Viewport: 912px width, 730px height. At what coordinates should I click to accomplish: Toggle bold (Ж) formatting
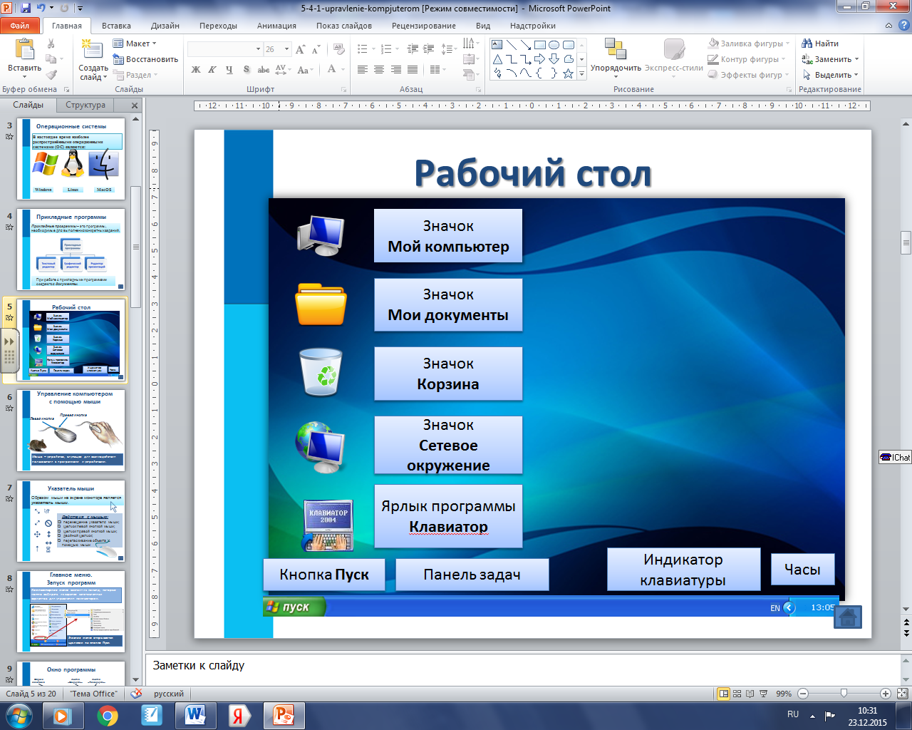pos(196,69)
